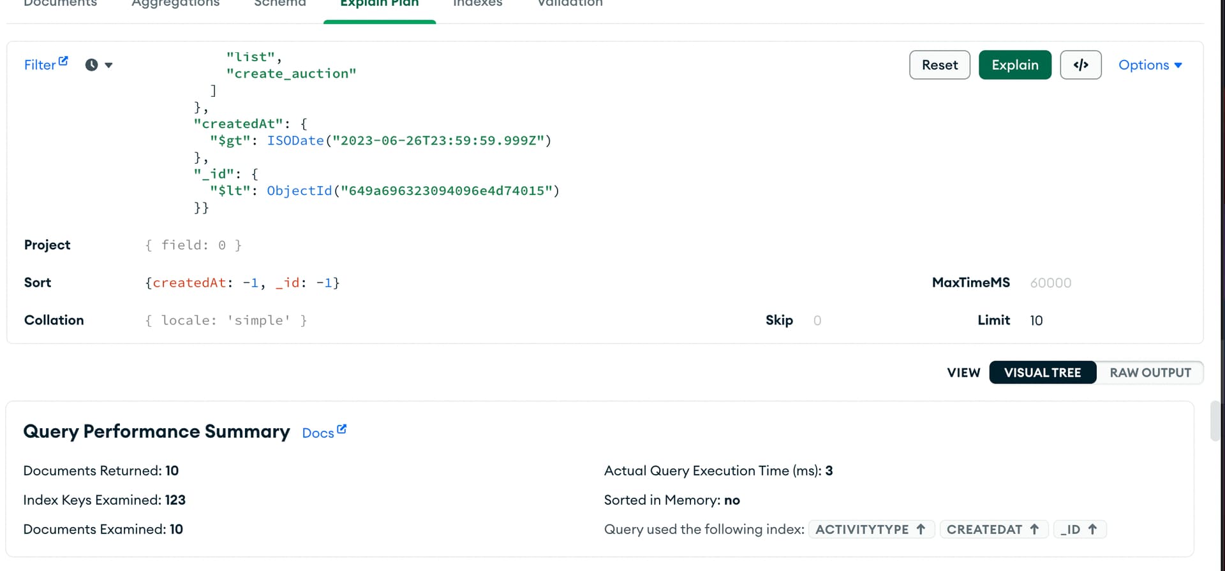Run the Explain button
The image size is (1225, 571).
click(x=1014, y=65)
